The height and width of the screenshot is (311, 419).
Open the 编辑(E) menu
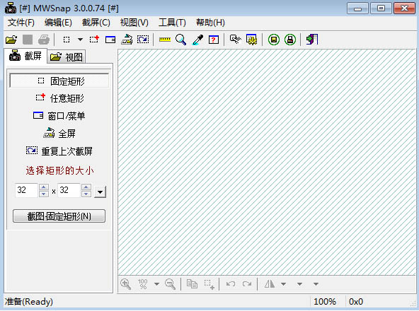[58, 23]
